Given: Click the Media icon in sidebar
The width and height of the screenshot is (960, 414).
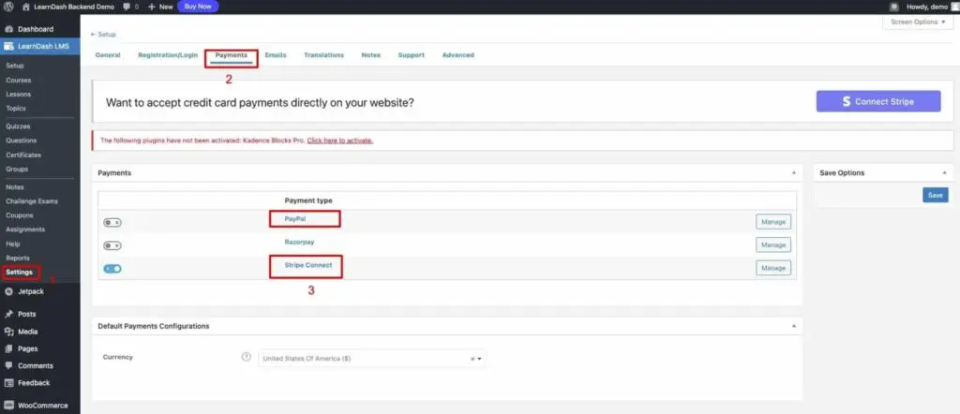Looking at the screenshot, I should click(x=8, y=332).
